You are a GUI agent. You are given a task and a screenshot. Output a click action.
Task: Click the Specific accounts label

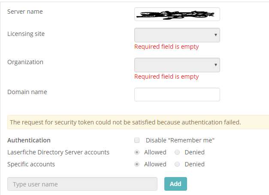tap(31, 164)
